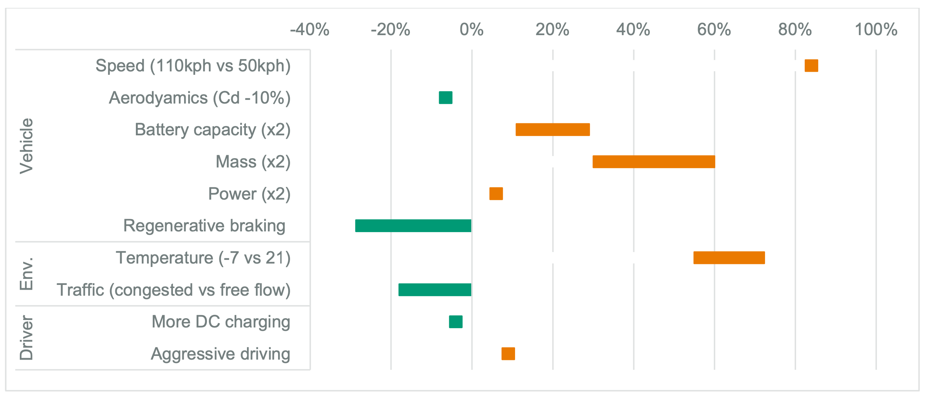Select the green Traffic congestion bar
This screenshot has width=926, height=397.
tap(435, 290)
